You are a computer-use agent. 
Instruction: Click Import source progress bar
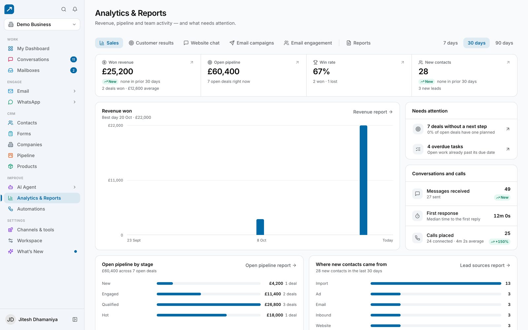pyautogui.click(x=436, y=283)
